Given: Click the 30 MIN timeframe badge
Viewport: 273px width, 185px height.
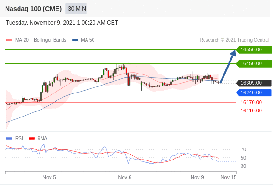Looking at the screenshot, I should point(76,9).
